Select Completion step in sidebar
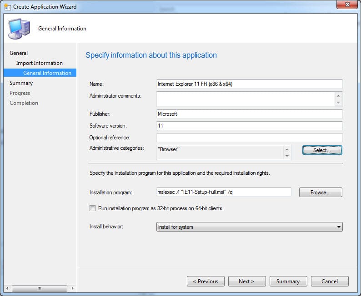Image resolution: width=361 pixels, height=296 pixels. pos(24,103)
